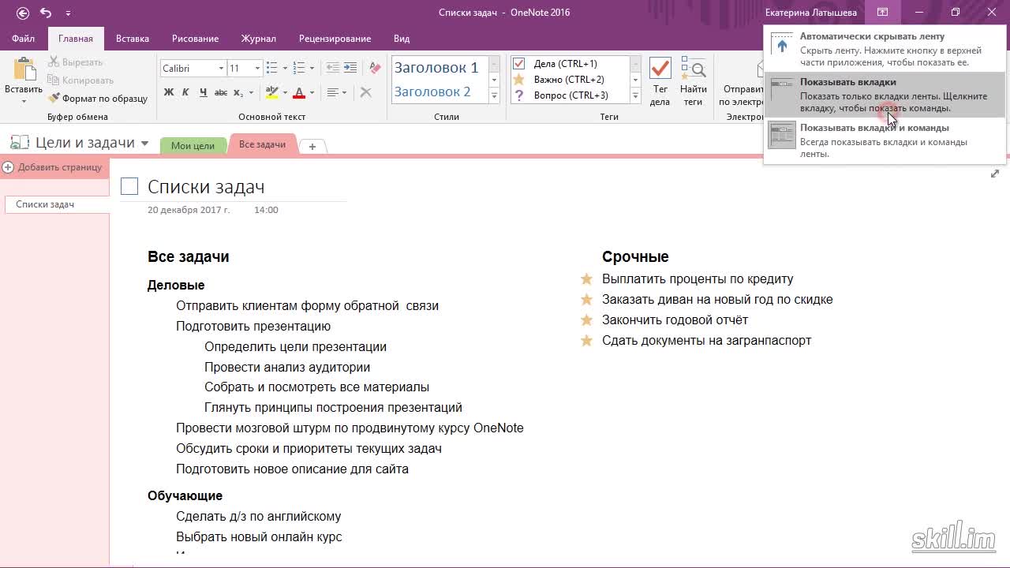This screenshot has width=1010, height=568.
Task: Open the Файл tab
Action: (x=24, y=39)
